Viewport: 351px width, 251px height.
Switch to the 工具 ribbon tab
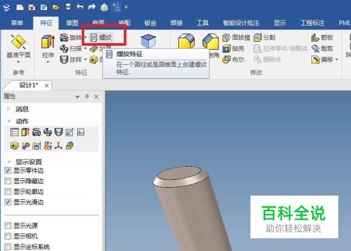point(203,23)
